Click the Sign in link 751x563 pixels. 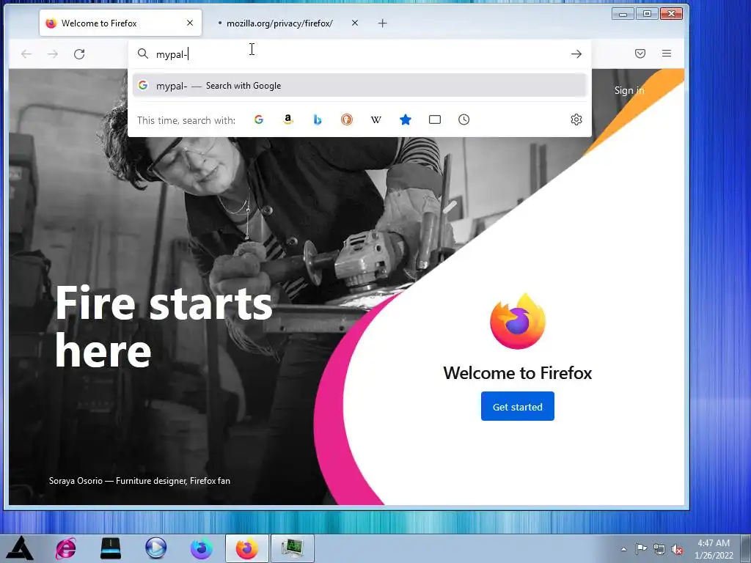pos(629,90)
